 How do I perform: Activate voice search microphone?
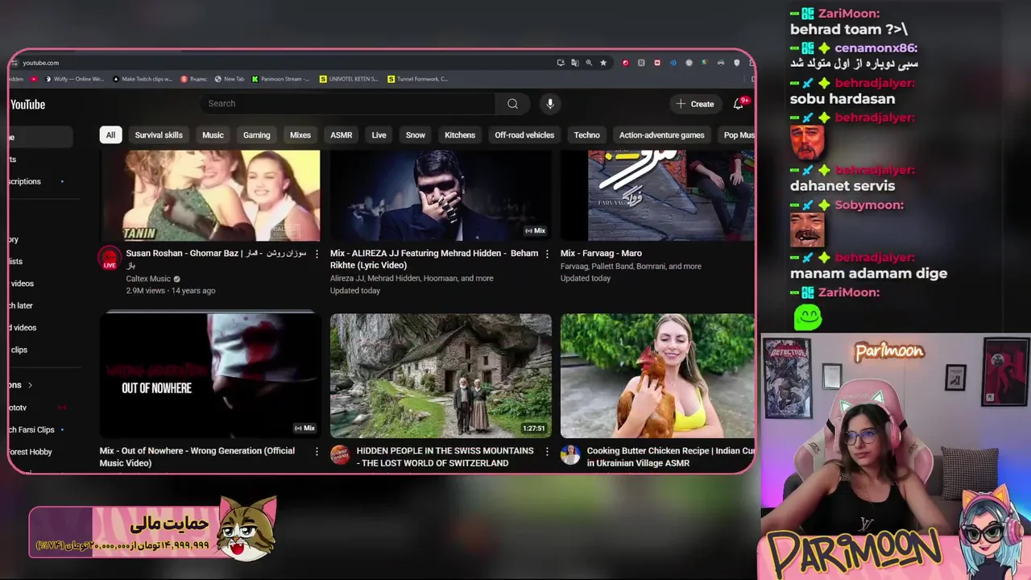[550, 104]
